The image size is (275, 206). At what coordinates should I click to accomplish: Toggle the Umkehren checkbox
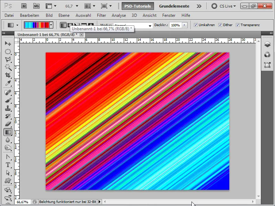(x=196, y=25)
